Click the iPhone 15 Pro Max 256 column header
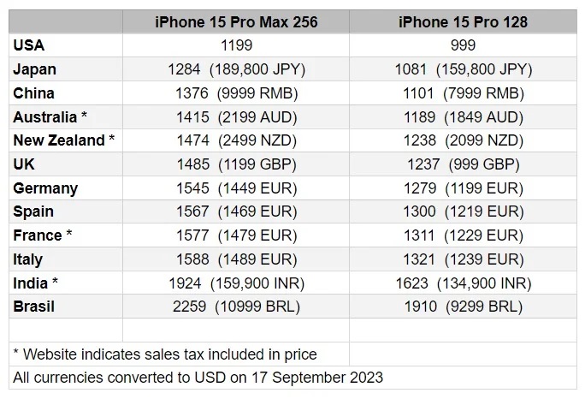This screenshot has height=399, width=585. click(236, 22)
